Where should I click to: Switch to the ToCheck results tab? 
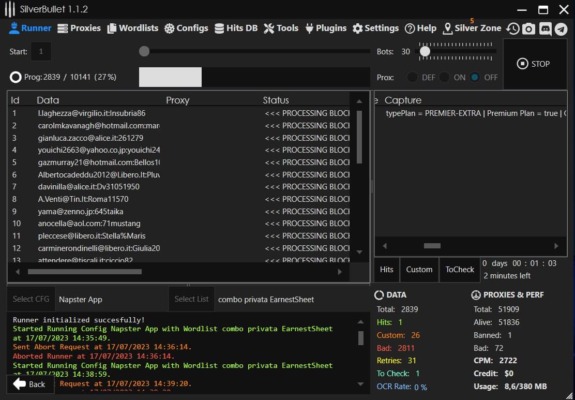coord(460,270)
